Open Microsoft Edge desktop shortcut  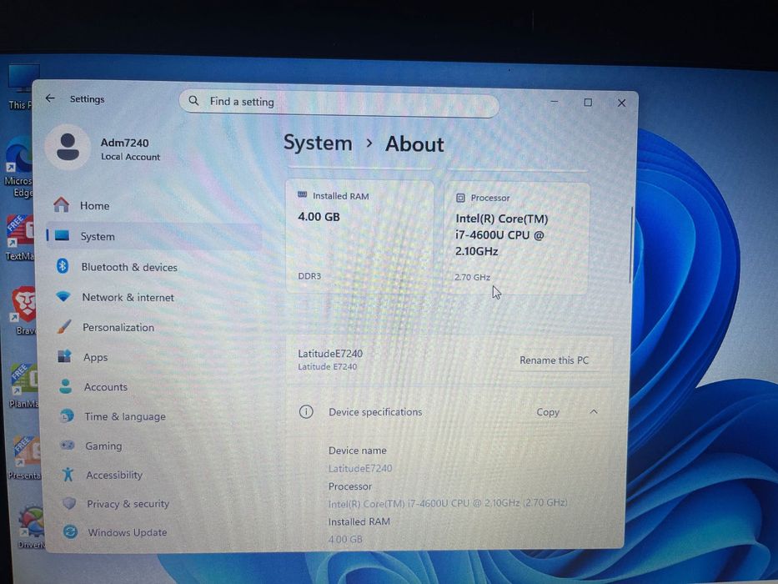click(19, 169)
